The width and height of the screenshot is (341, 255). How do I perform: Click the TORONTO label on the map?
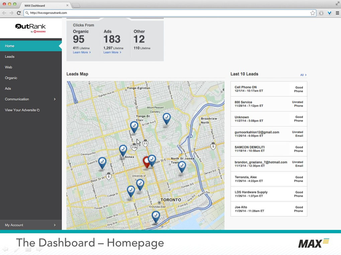pyautogui.click(x=171, y=200)
